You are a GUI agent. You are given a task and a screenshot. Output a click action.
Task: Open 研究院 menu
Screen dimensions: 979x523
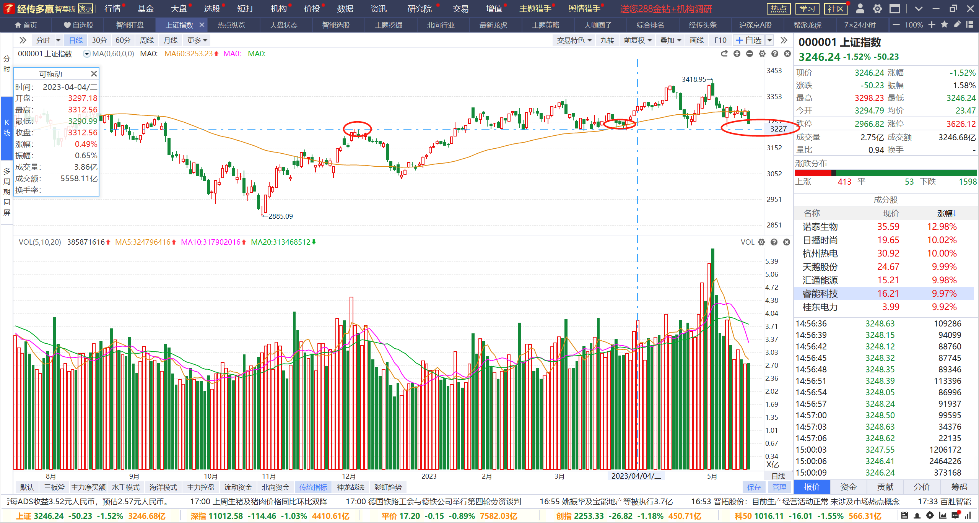coord(419,8)
